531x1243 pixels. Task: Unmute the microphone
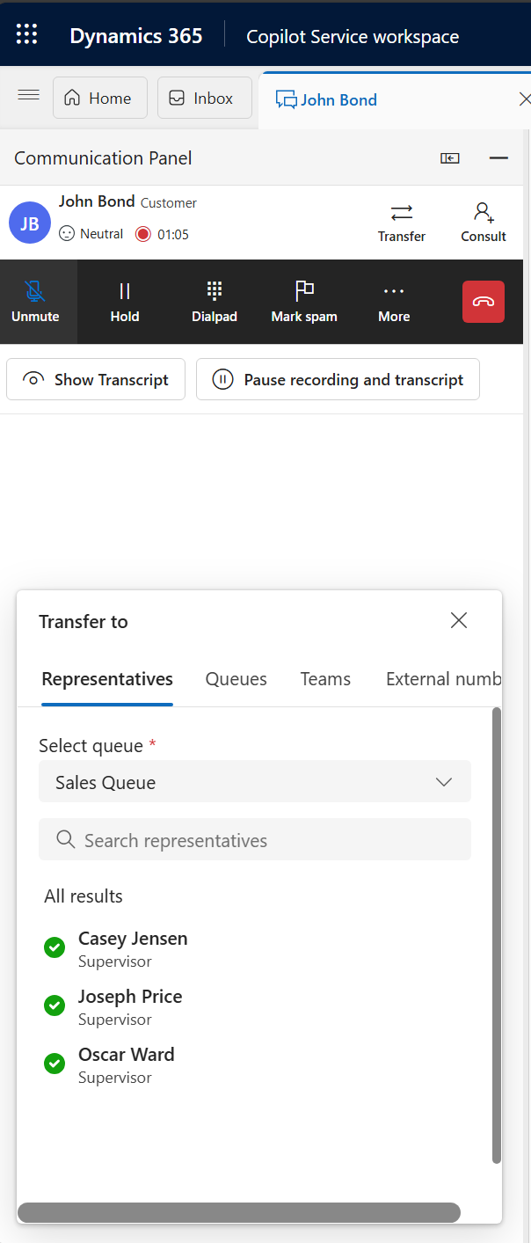(36, 302)
